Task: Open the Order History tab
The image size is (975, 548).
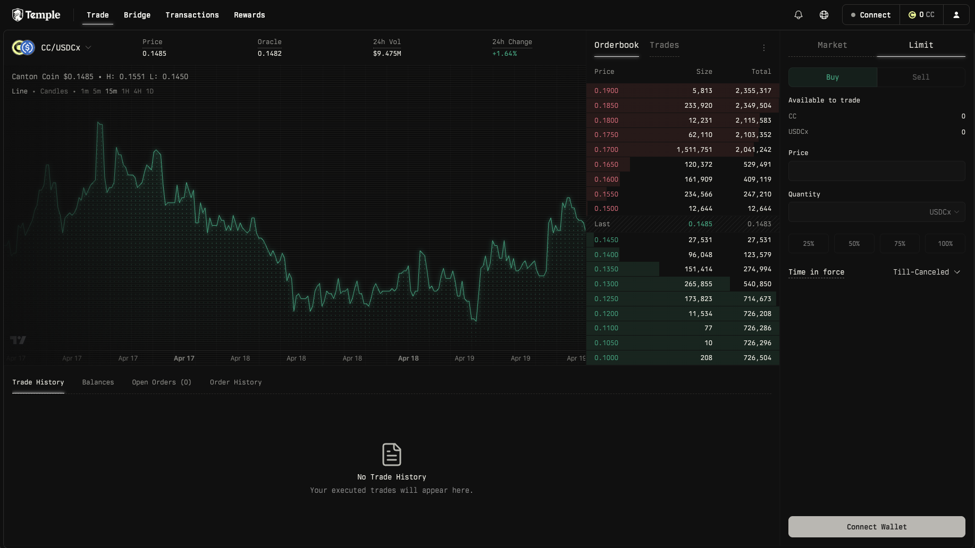Action: coord(236,382)
